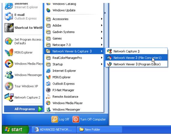Click the Windows Update text label
171x134 pixels.
[64, 10]
